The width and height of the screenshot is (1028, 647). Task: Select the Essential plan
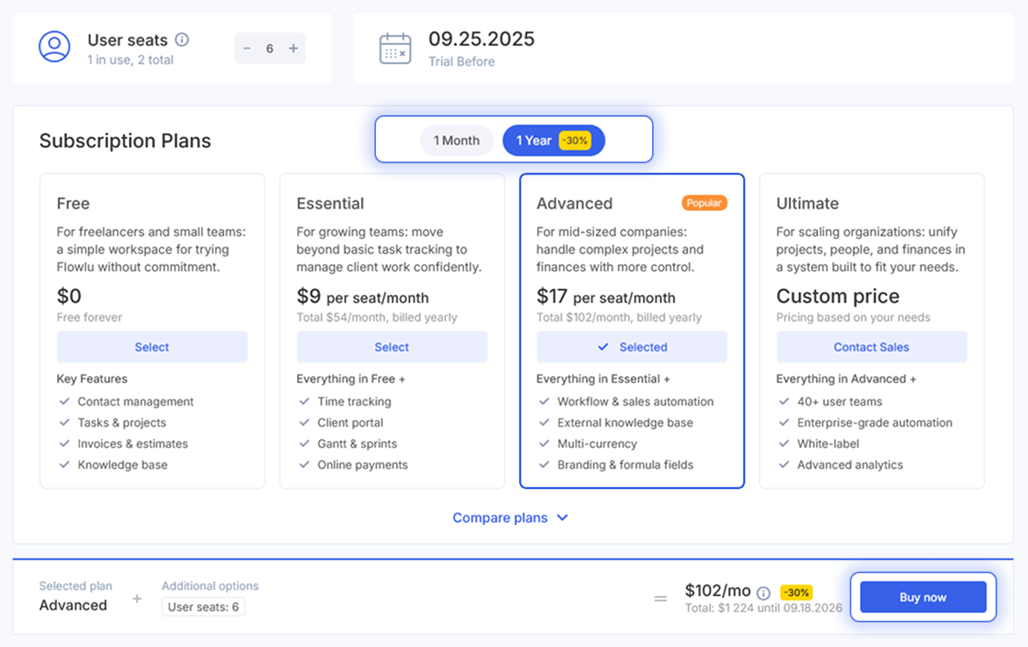coord(392,347)
